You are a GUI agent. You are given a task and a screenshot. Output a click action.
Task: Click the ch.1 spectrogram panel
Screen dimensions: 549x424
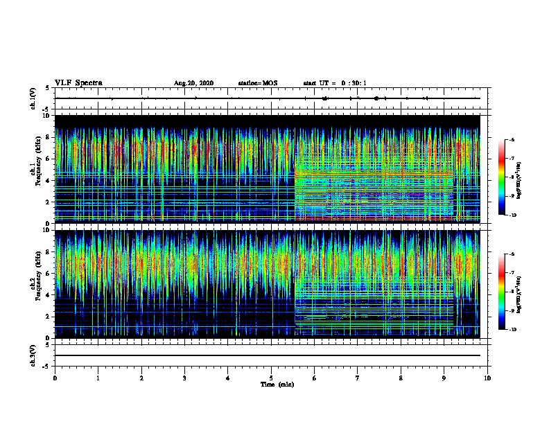tap(267, 169)
